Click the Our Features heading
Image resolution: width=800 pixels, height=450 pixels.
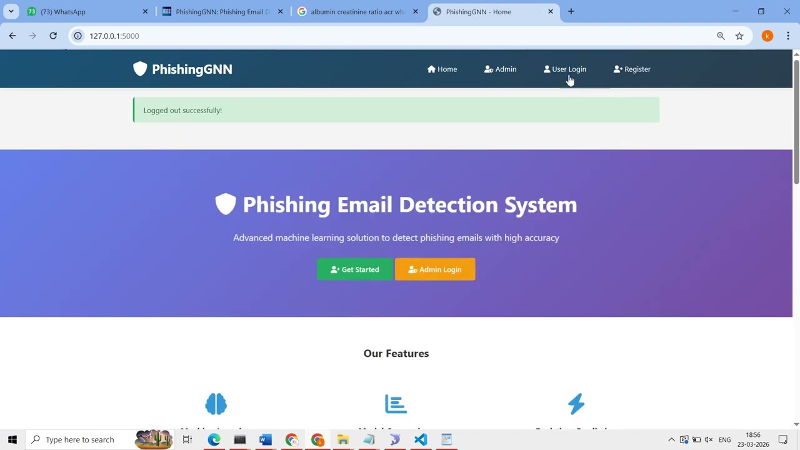click(x=396, y=354)
